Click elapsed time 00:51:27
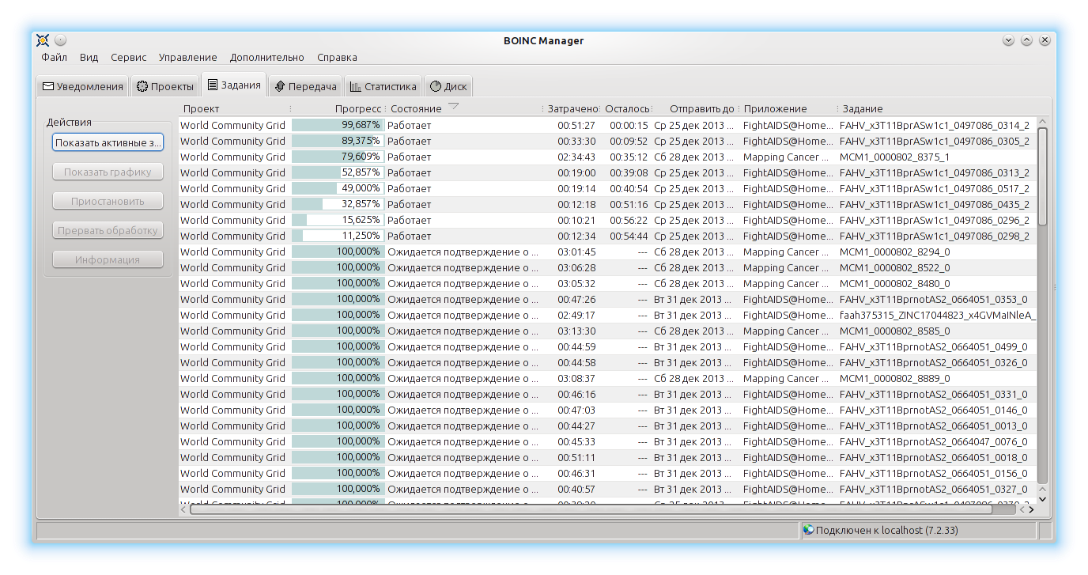This screenshot has width=1088, height=575. (576, 125)
